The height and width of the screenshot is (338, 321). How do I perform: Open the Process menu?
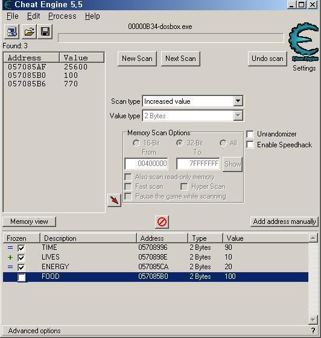(x=62, y=16)
